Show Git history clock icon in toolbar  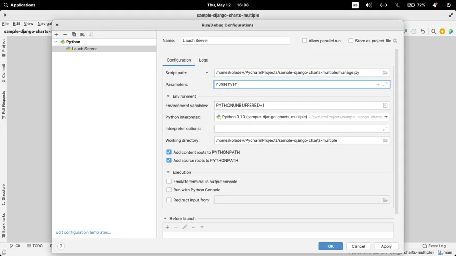click(x=414, y=32)
